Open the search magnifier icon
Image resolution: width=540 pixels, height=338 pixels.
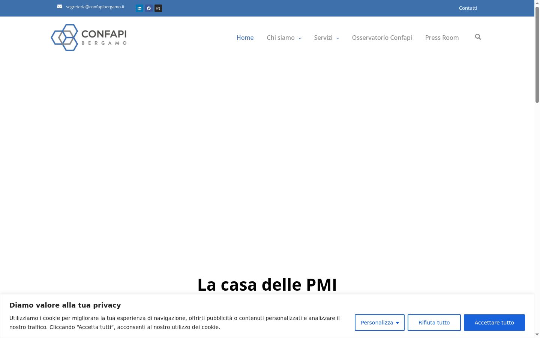tap(478, 37)
